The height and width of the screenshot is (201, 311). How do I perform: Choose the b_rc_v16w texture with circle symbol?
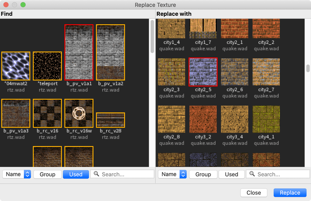tap(79, 113)
